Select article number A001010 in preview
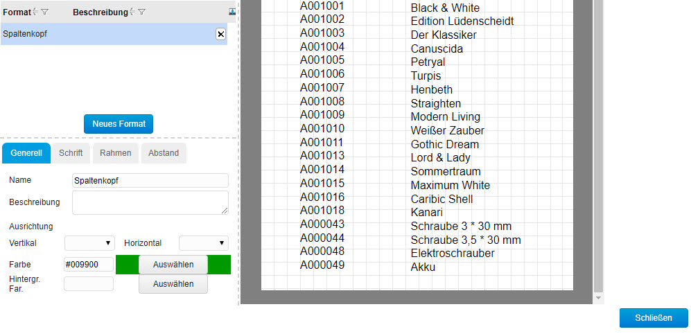This screenshot has width=691, height=336. [322, 129]
